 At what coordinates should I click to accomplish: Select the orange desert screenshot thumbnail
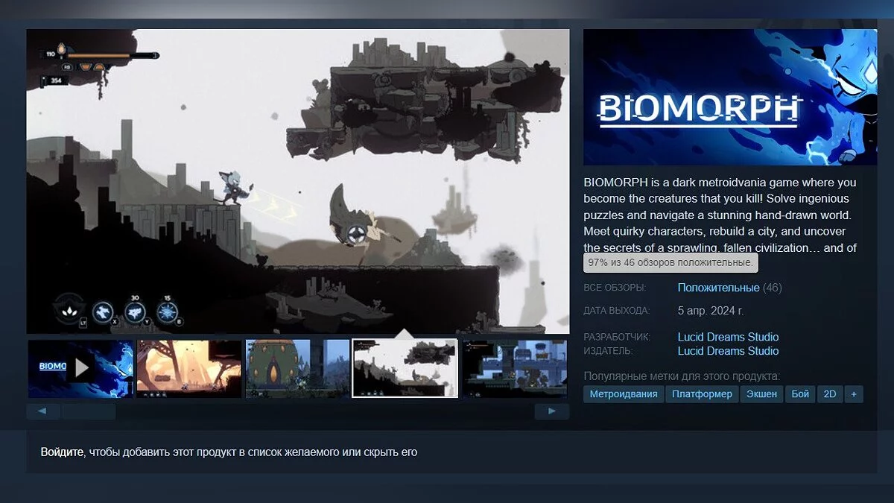[189, 369]
